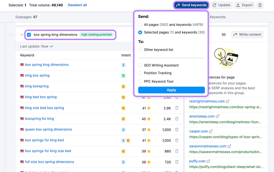Open external link icon next to casper.com
Viewport: 274px width, 172px height.
(211, 131)
